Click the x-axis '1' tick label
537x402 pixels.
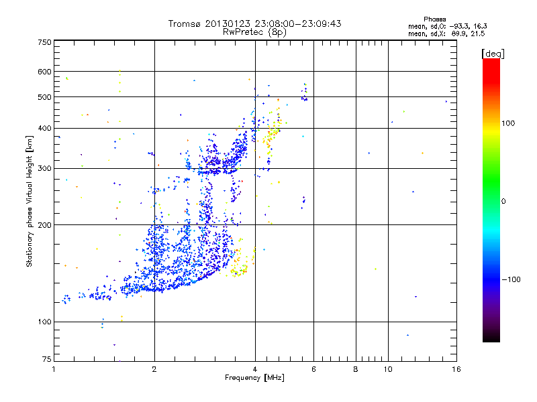point(54,369)
